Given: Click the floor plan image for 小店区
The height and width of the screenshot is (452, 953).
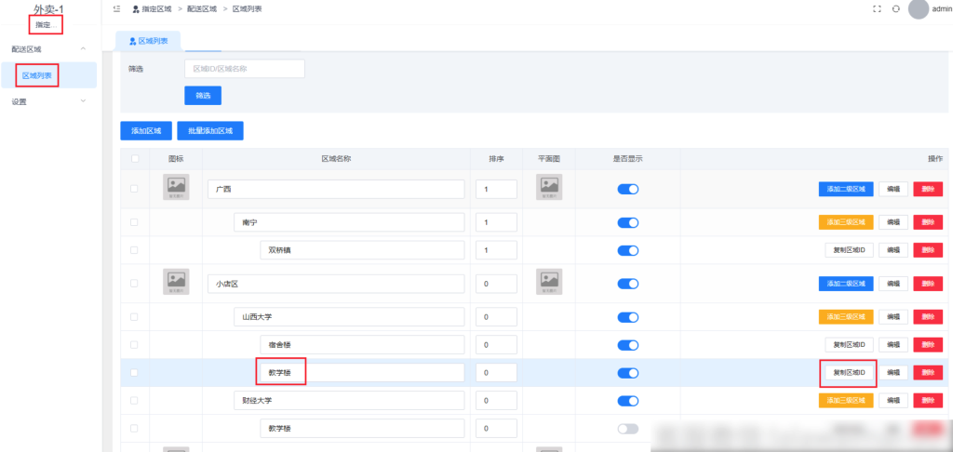Looking at the screenshot, I should (x=549, y=283).
